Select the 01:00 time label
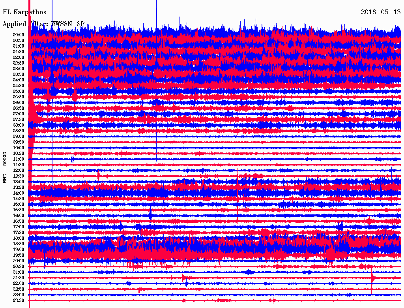Image resolution: width=404 pixels, height=308 pixels. pos(18,46)
